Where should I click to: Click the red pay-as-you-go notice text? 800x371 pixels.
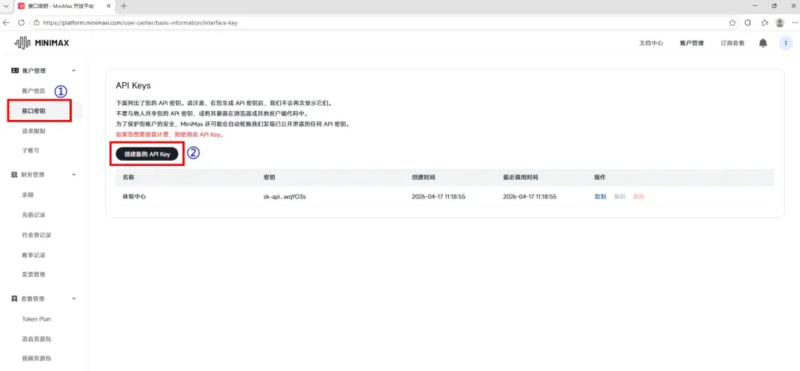[170, 136]
